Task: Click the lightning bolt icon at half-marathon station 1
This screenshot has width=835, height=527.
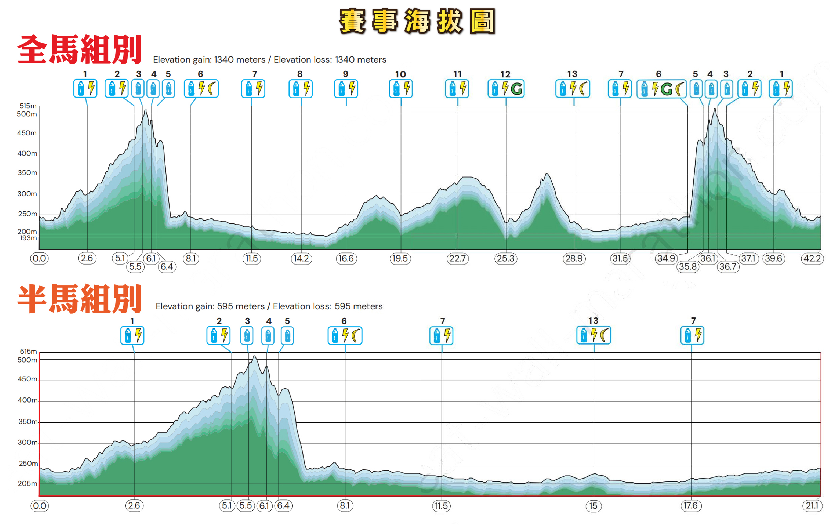Action: [x=138, y=335]
